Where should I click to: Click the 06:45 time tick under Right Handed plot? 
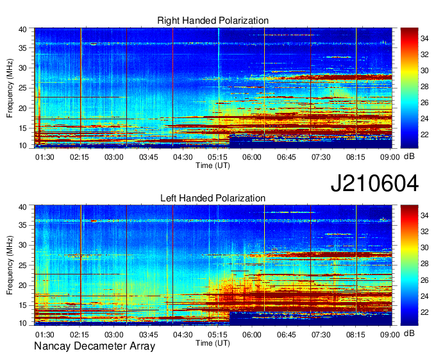coord(287,157)
